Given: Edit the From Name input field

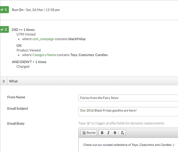Looking at the screenshot, I should 128,98.
